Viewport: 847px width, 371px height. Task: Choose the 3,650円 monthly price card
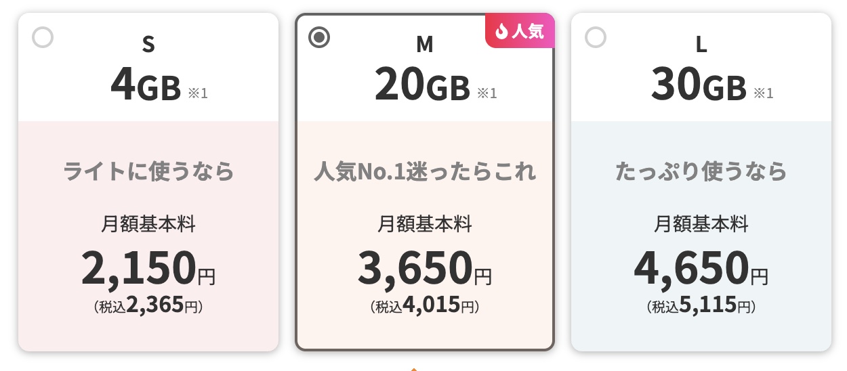point(425,268)
